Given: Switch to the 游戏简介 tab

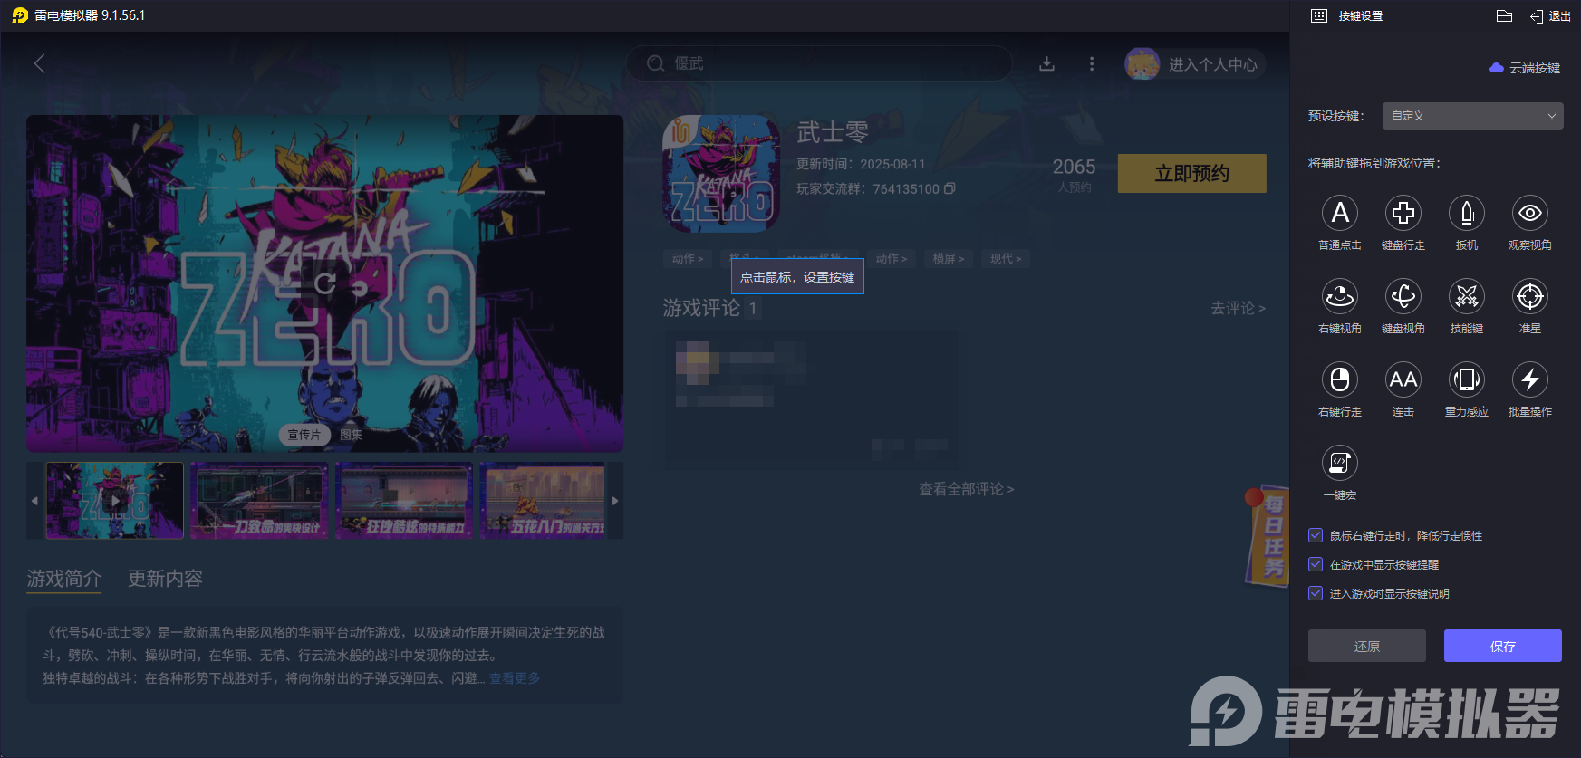Looking at the screenshot, I should tap(64, 579).
